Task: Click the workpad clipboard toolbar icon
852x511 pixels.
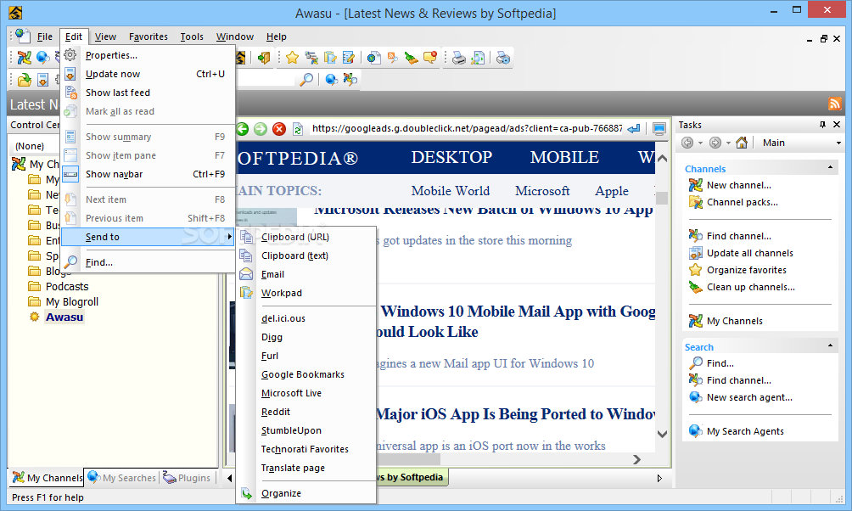Action: (x=330, y=57)
